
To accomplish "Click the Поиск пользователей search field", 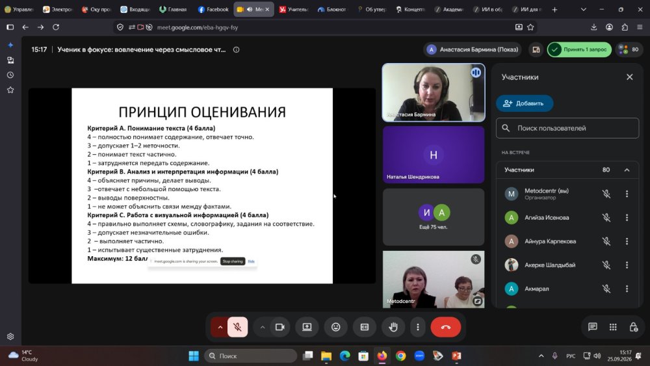I will point(567,128).
